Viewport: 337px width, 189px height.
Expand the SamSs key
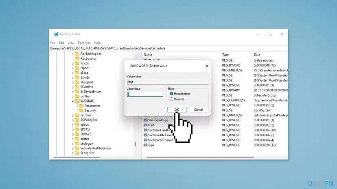[x=72, y=77]
